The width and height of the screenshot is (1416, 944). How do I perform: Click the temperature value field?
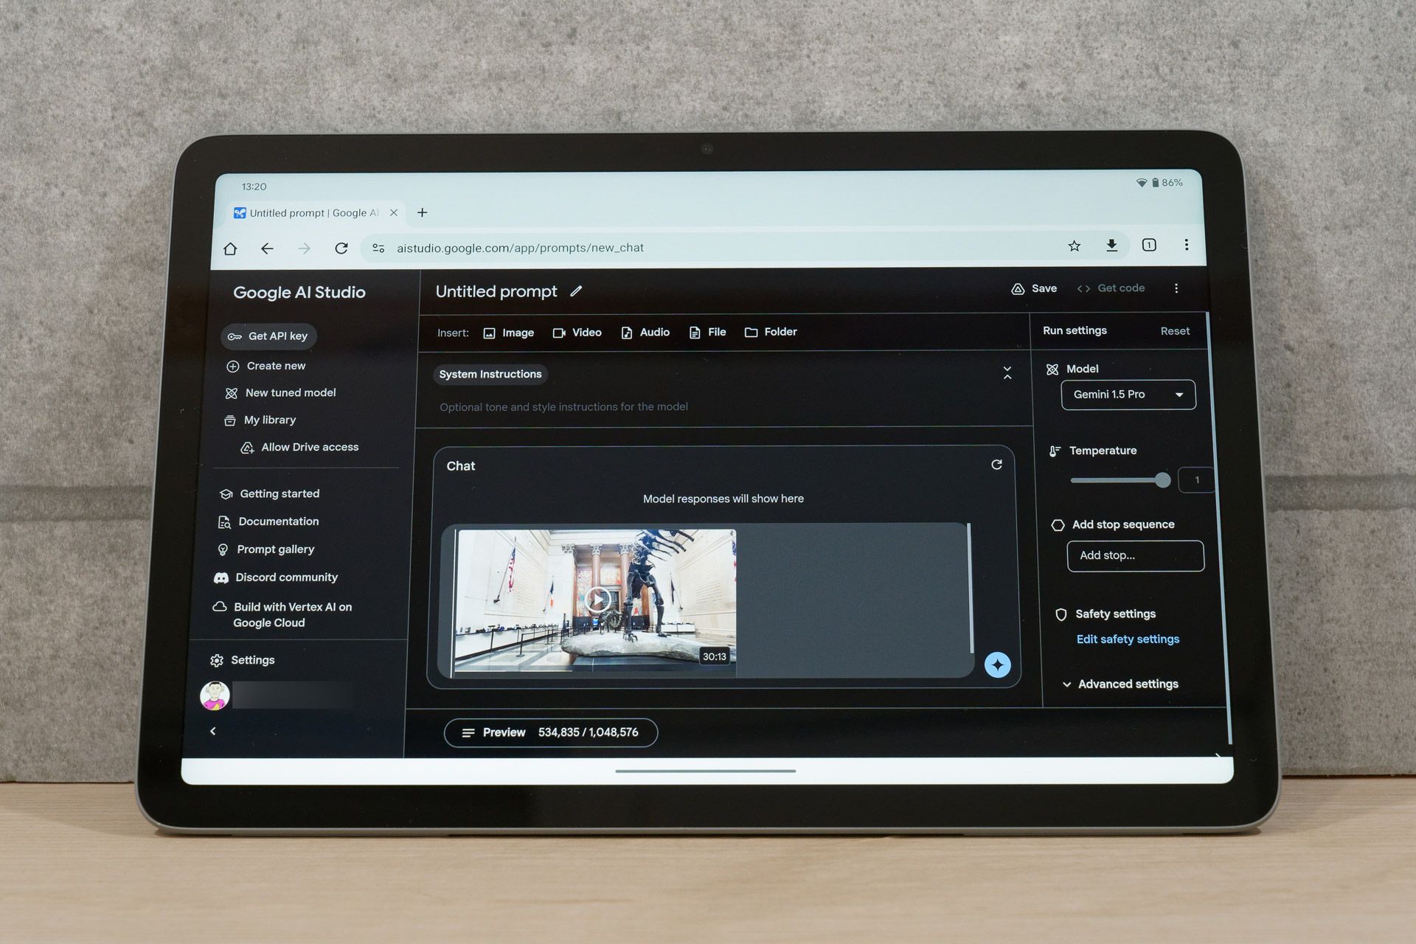click(1196, 480)
